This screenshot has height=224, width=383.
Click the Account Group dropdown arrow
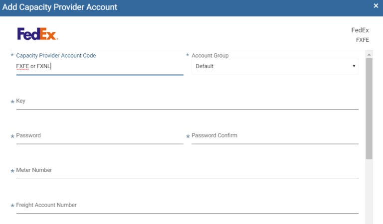coord(354,66)
